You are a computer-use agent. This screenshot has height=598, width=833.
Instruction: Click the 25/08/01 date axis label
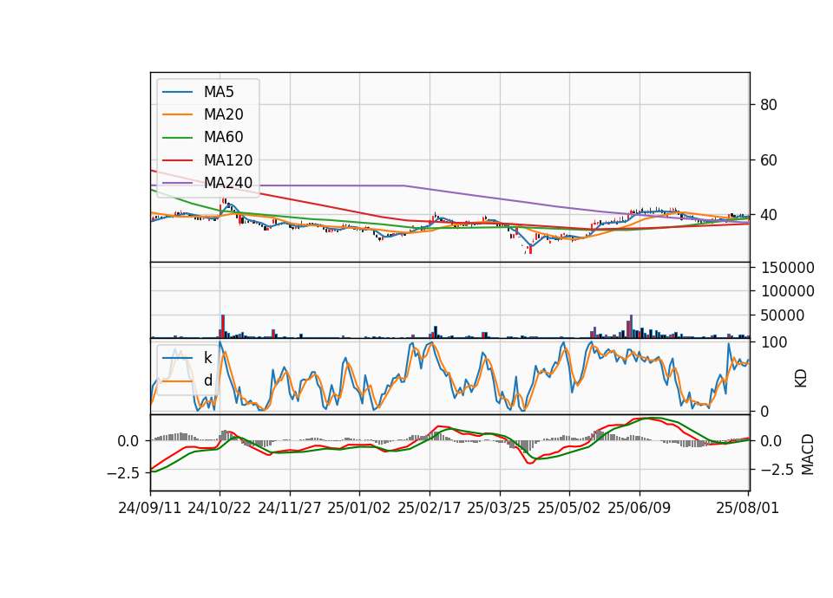point(747,508)
